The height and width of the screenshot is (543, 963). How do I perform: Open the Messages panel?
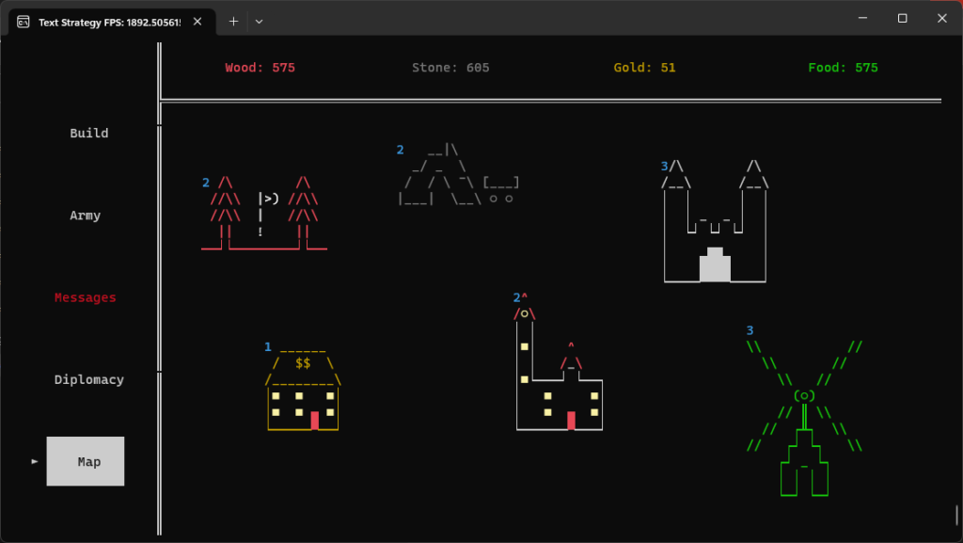click(x=86, y=297)
